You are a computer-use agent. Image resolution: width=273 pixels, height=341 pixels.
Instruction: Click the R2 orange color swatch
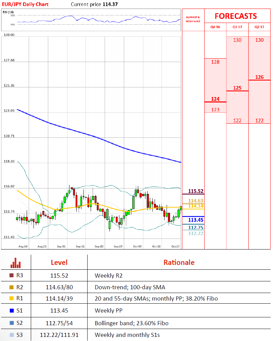(12, 287)
